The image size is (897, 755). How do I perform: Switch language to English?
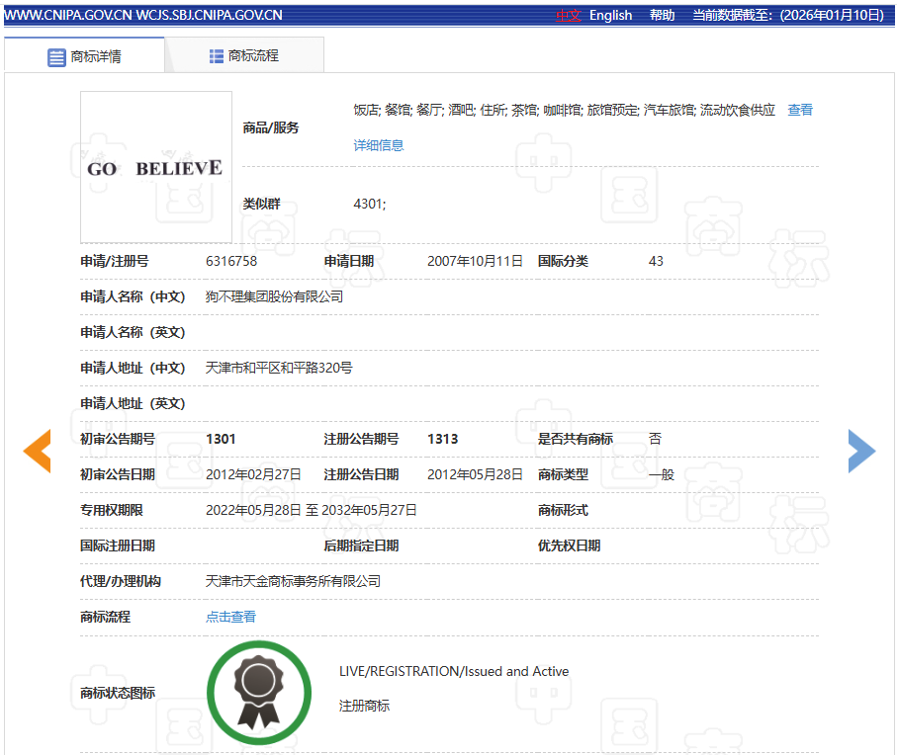pyautogui.click(x=610, y=15)
